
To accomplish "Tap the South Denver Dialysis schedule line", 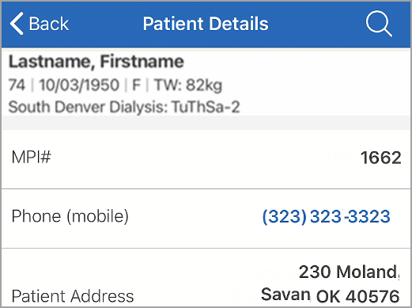I will [x=124, y=107].
